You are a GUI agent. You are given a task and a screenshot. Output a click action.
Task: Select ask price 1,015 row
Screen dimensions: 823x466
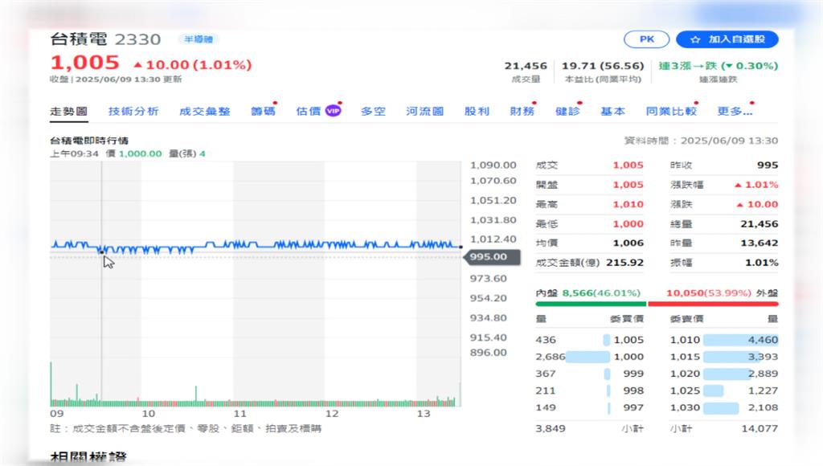tap(724, 357)
